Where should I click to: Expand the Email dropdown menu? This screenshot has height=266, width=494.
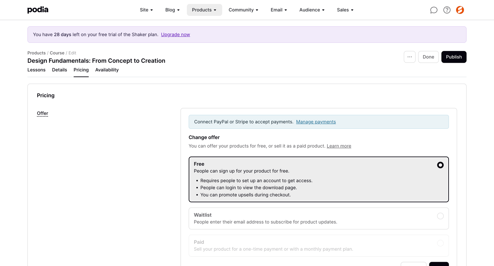279,10
